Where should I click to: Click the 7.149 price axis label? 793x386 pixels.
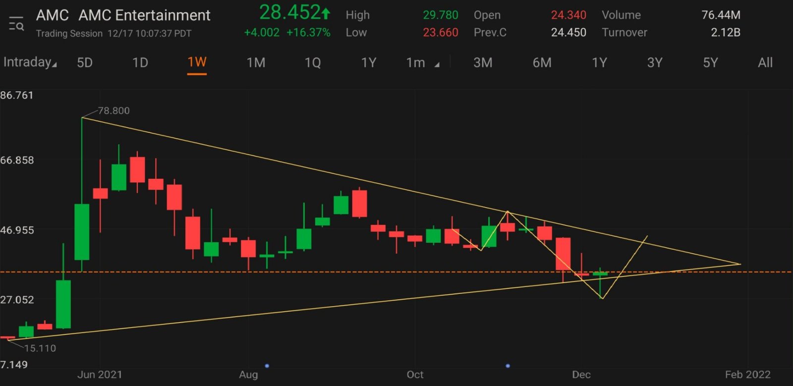[x=14, y=365]
